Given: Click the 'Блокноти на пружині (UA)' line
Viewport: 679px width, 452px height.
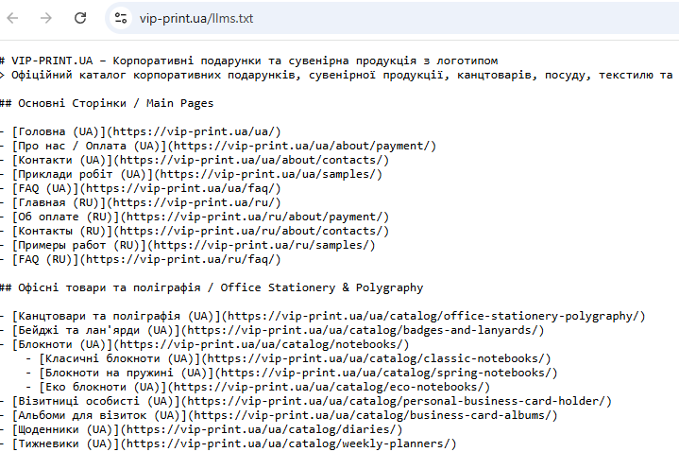Looking at the screenshot, I should click(x=292, y=374).
